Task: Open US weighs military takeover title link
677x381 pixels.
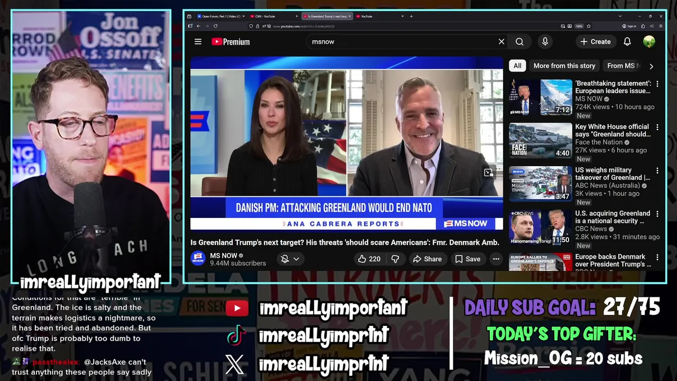Action: pos(612,174)
